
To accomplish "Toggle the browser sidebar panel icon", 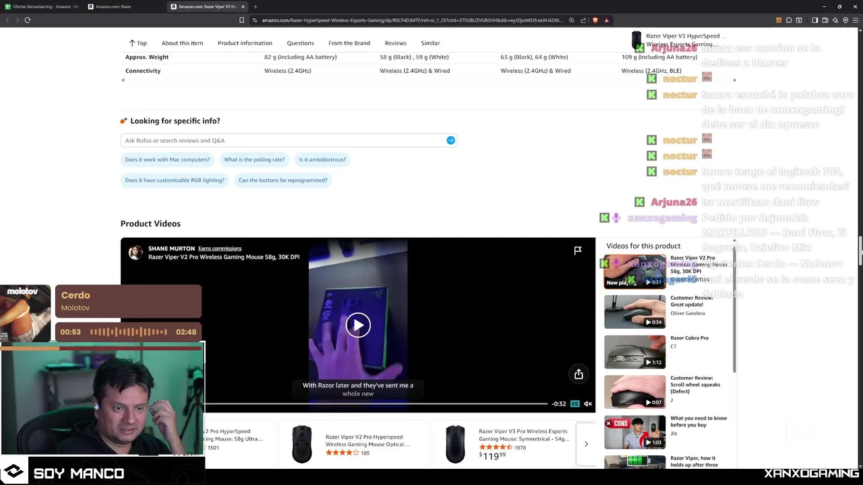I will [814, 20].
